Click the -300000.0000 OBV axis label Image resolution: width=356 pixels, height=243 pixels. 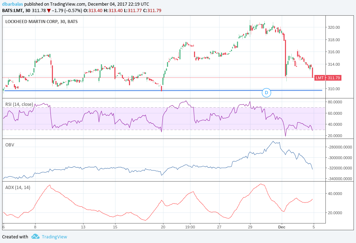point(340,158)
